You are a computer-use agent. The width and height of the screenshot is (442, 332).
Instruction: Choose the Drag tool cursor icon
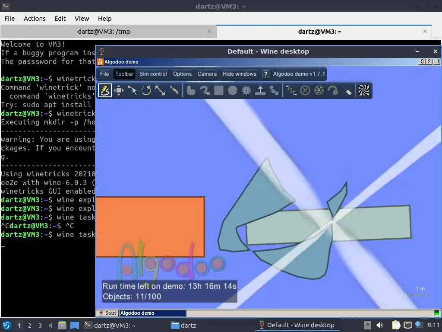pos(132,90)
